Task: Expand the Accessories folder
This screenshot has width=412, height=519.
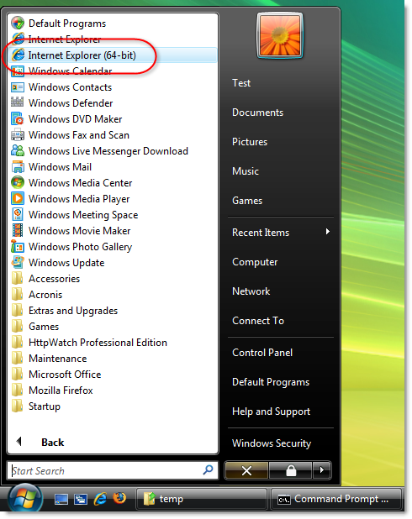Action: point(113,279)
